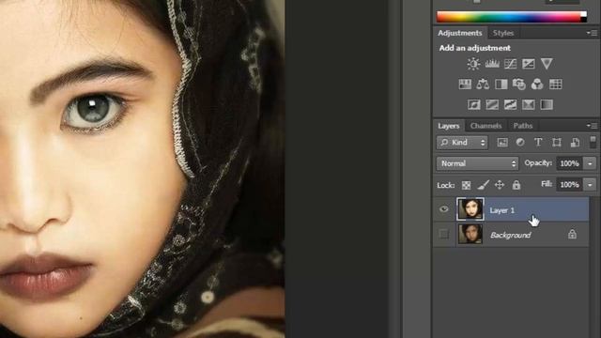Add a Posterize adjustment
This screenshot has height=338, width=601.
pyautogui.click(x=492, y=104)
